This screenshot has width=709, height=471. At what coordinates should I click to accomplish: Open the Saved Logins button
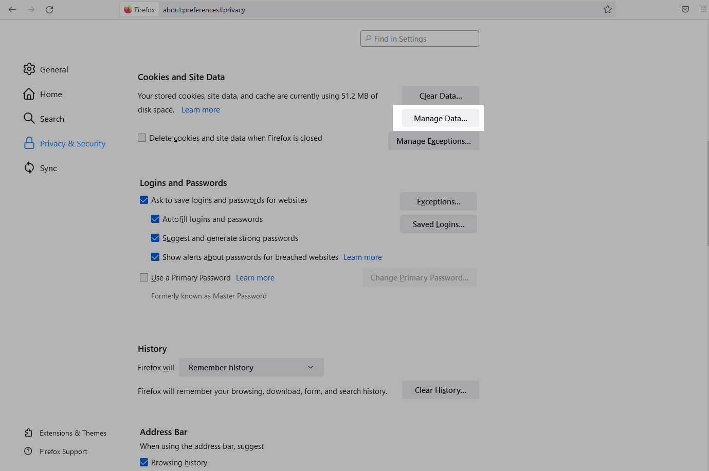pyautogui.click(x=439, y=224)
